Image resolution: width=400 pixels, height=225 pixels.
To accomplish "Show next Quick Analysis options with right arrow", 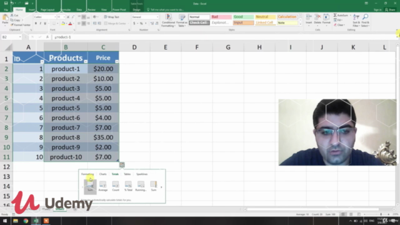I will [x=161, y=187].
